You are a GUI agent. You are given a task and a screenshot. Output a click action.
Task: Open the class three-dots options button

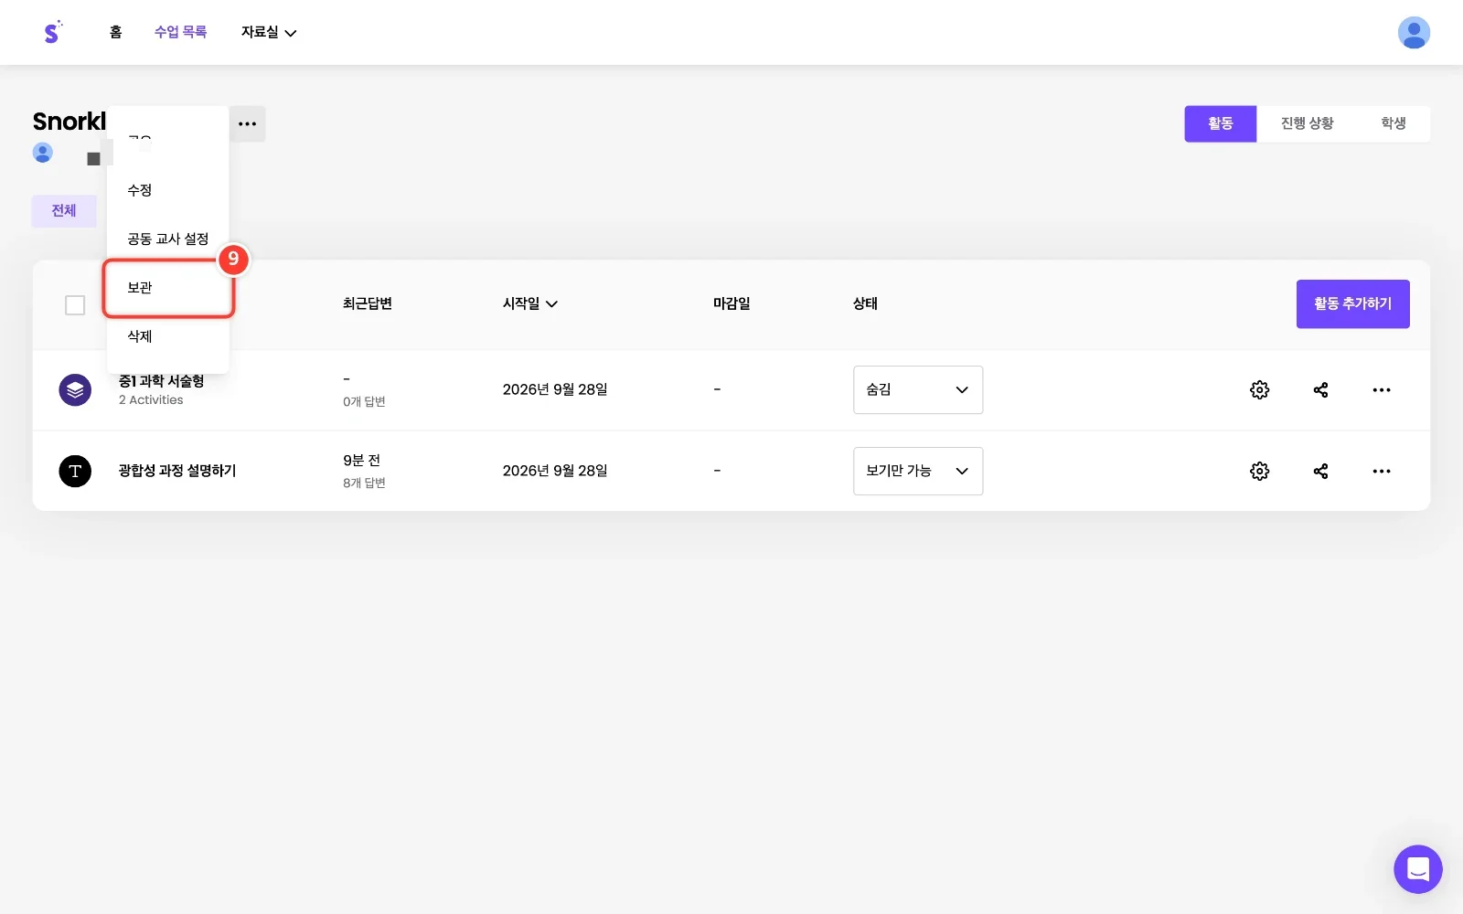[x=247, y=123]
